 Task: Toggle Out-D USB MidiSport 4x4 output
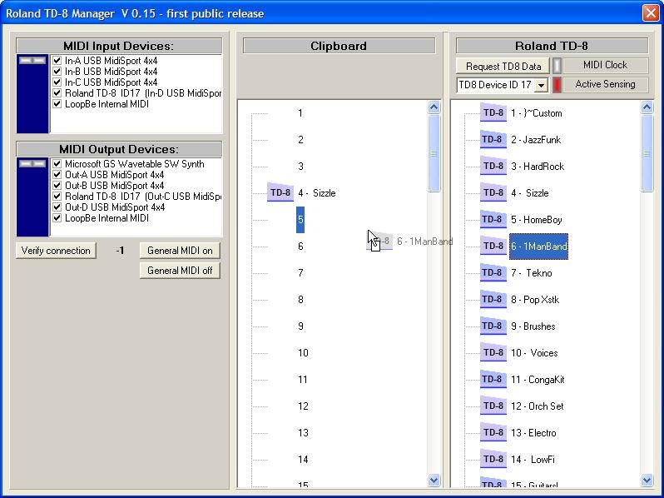click(57, 207)
